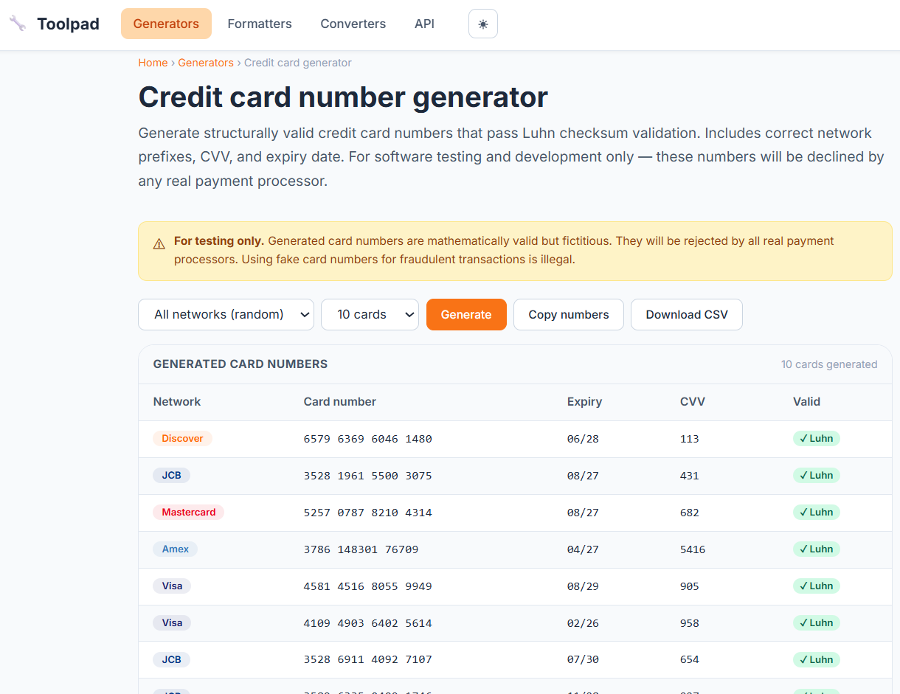Switch to the Converters section
This screenshot has width=900, height=694.
tap(353, 24)
